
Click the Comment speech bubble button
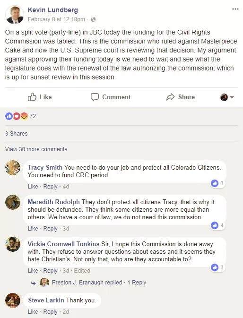[x=111, y=97]
